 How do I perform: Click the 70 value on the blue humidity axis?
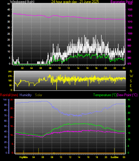tap(5, 115)
